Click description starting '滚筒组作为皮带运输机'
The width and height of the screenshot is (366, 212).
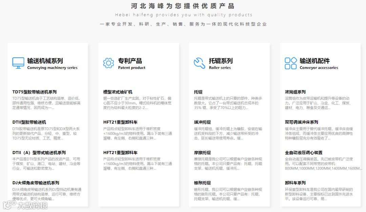[318, 103]
